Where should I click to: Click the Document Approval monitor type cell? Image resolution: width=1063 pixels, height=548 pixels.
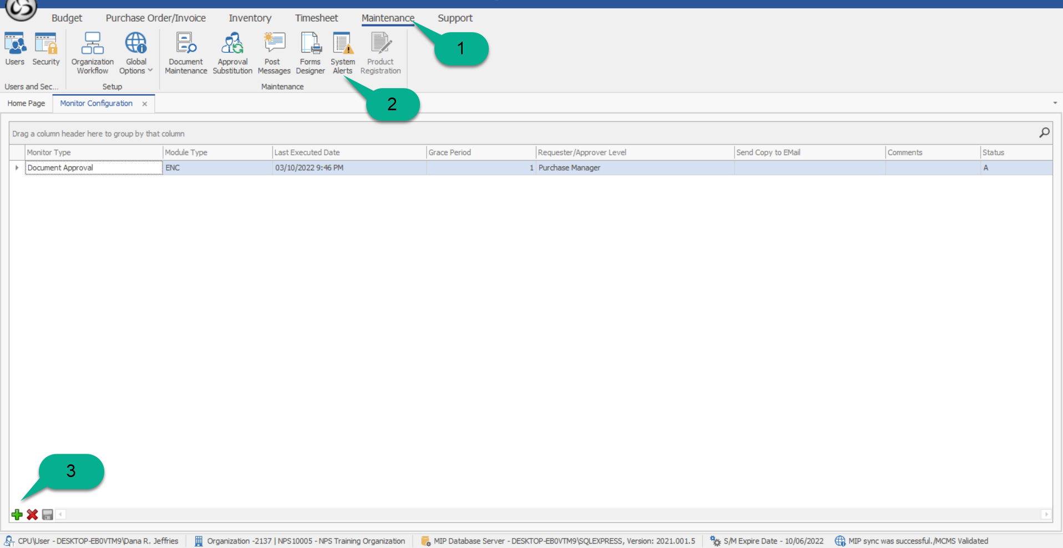click(93, 168)
